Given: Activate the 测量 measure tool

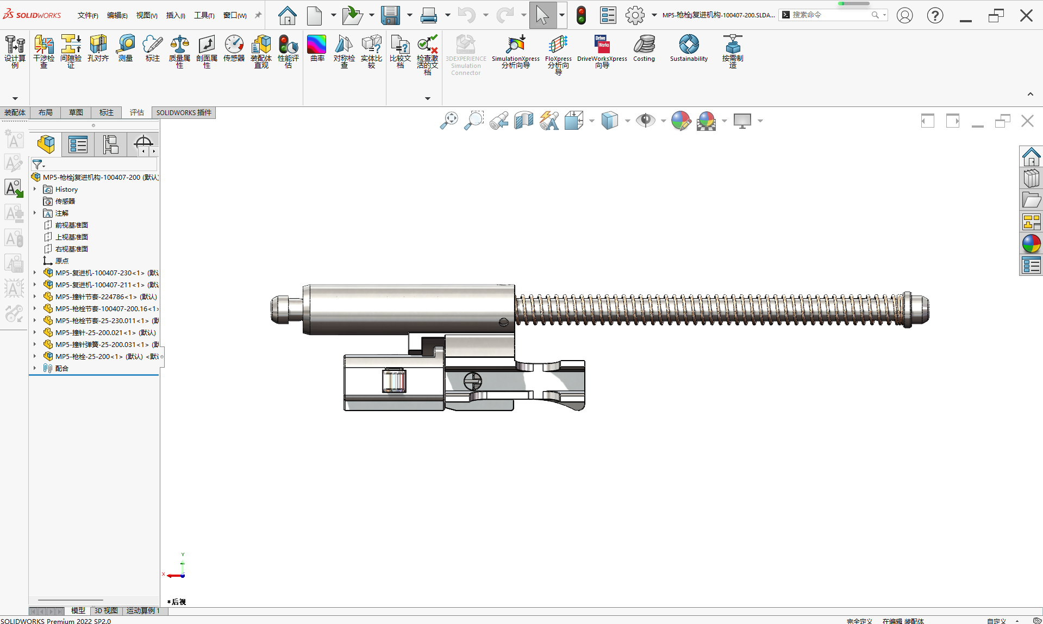Looking at the screenshot, I should point(126,48).
